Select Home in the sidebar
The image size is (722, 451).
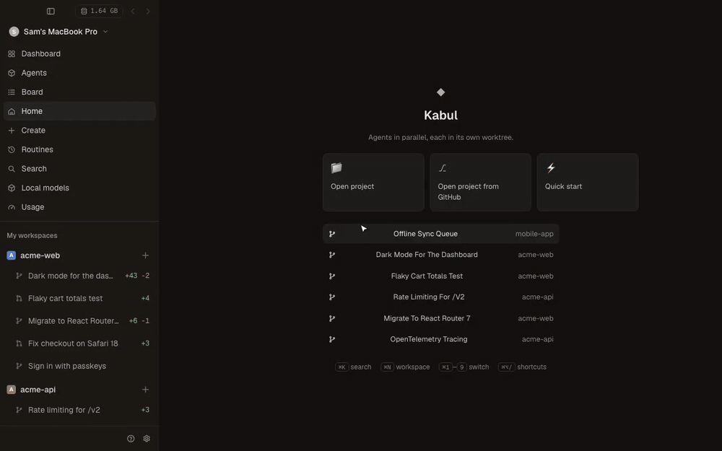pyautogui.click(x=79, y=111)
